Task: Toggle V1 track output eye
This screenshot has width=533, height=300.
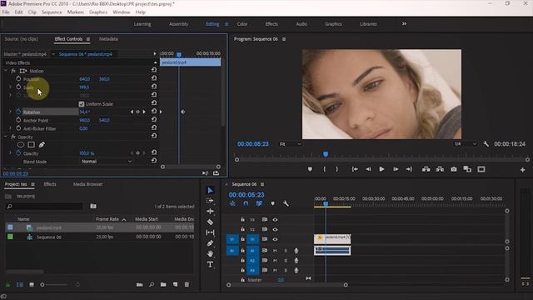Action: point(275,239)
